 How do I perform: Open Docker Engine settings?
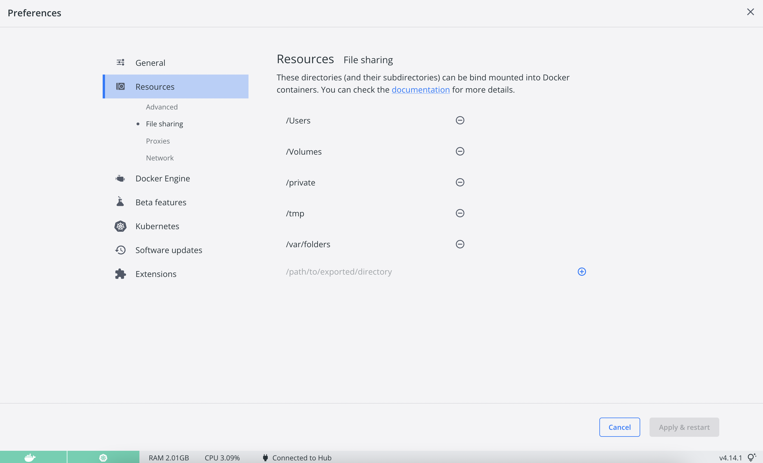[x=162, y=178]
